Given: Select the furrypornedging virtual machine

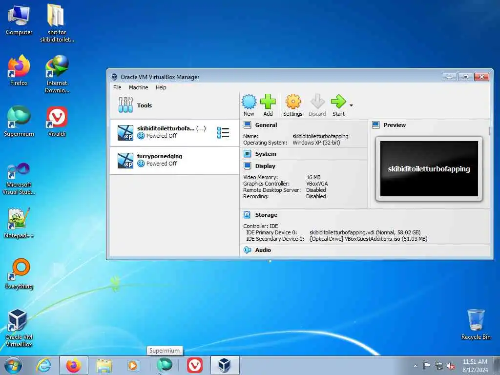Looking at the screenshot, I should (x=174, y=160).
